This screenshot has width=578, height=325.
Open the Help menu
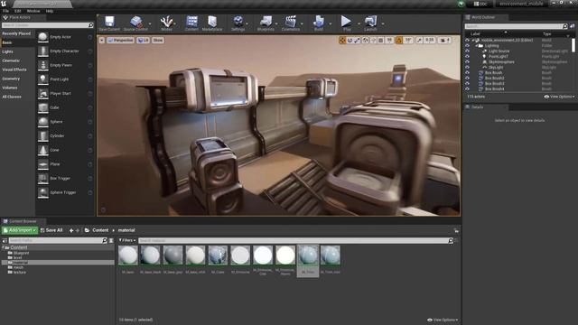(50, 11)
